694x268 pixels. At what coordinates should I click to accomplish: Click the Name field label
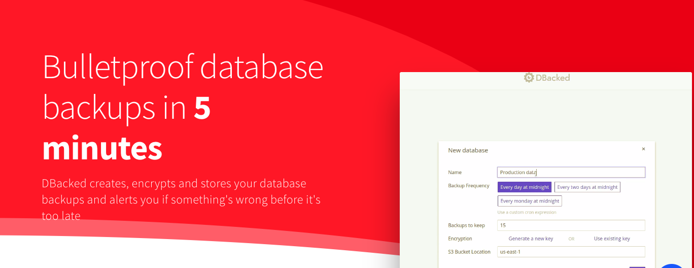pyautogui.click(x=455, y=173)
